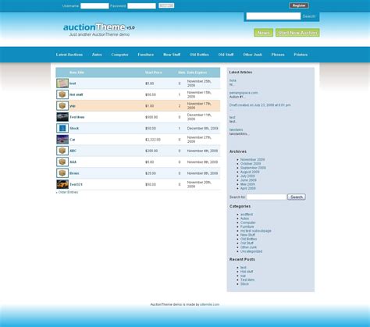Click the '$2,322.00' price in Car row

tap(153, 140)
